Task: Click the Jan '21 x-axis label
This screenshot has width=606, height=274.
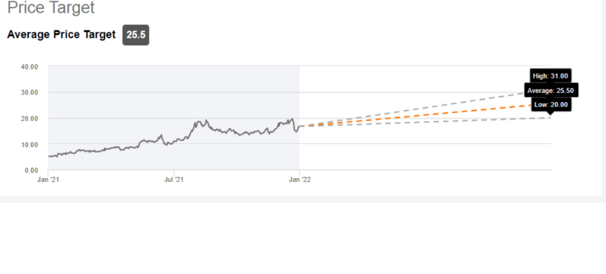Action: coord(48,179)
